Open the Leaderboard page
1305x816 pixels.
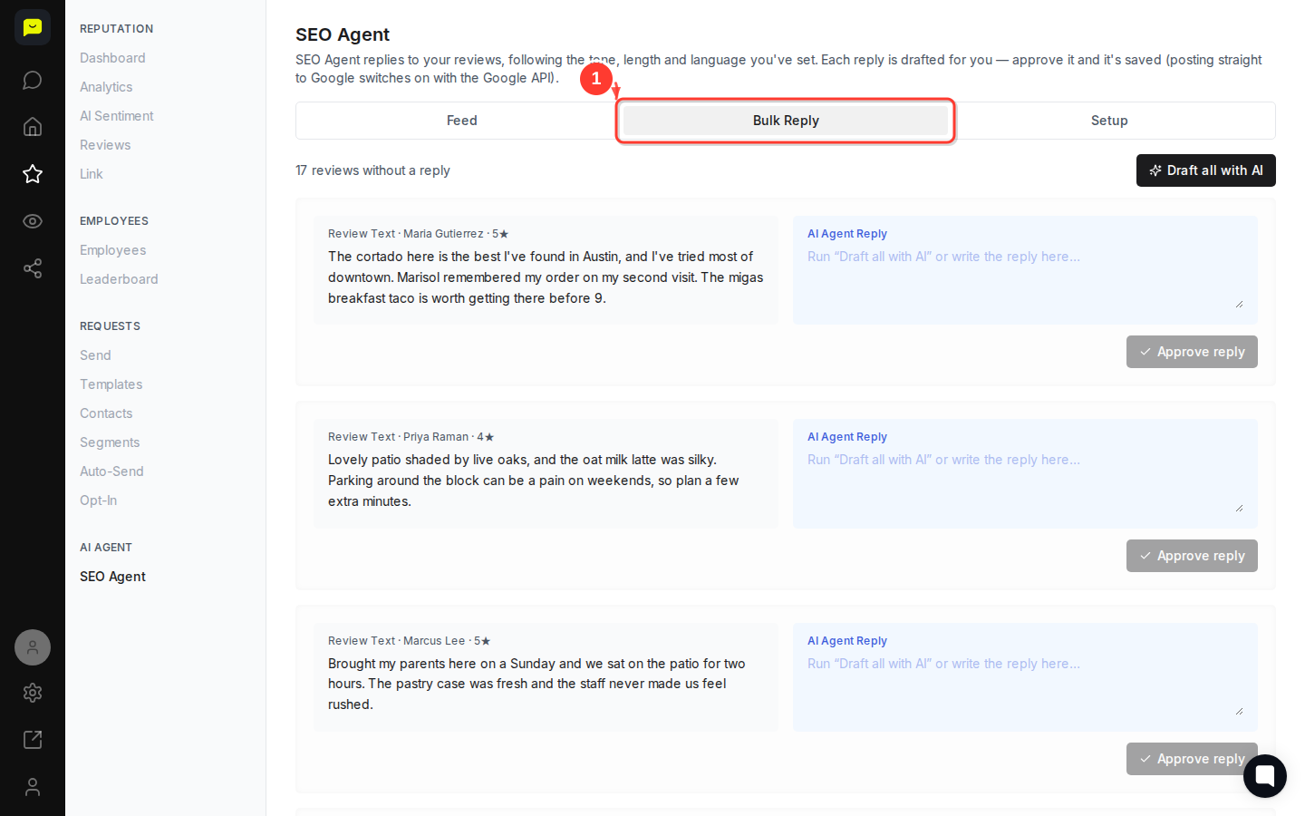[x=119, y=279]
